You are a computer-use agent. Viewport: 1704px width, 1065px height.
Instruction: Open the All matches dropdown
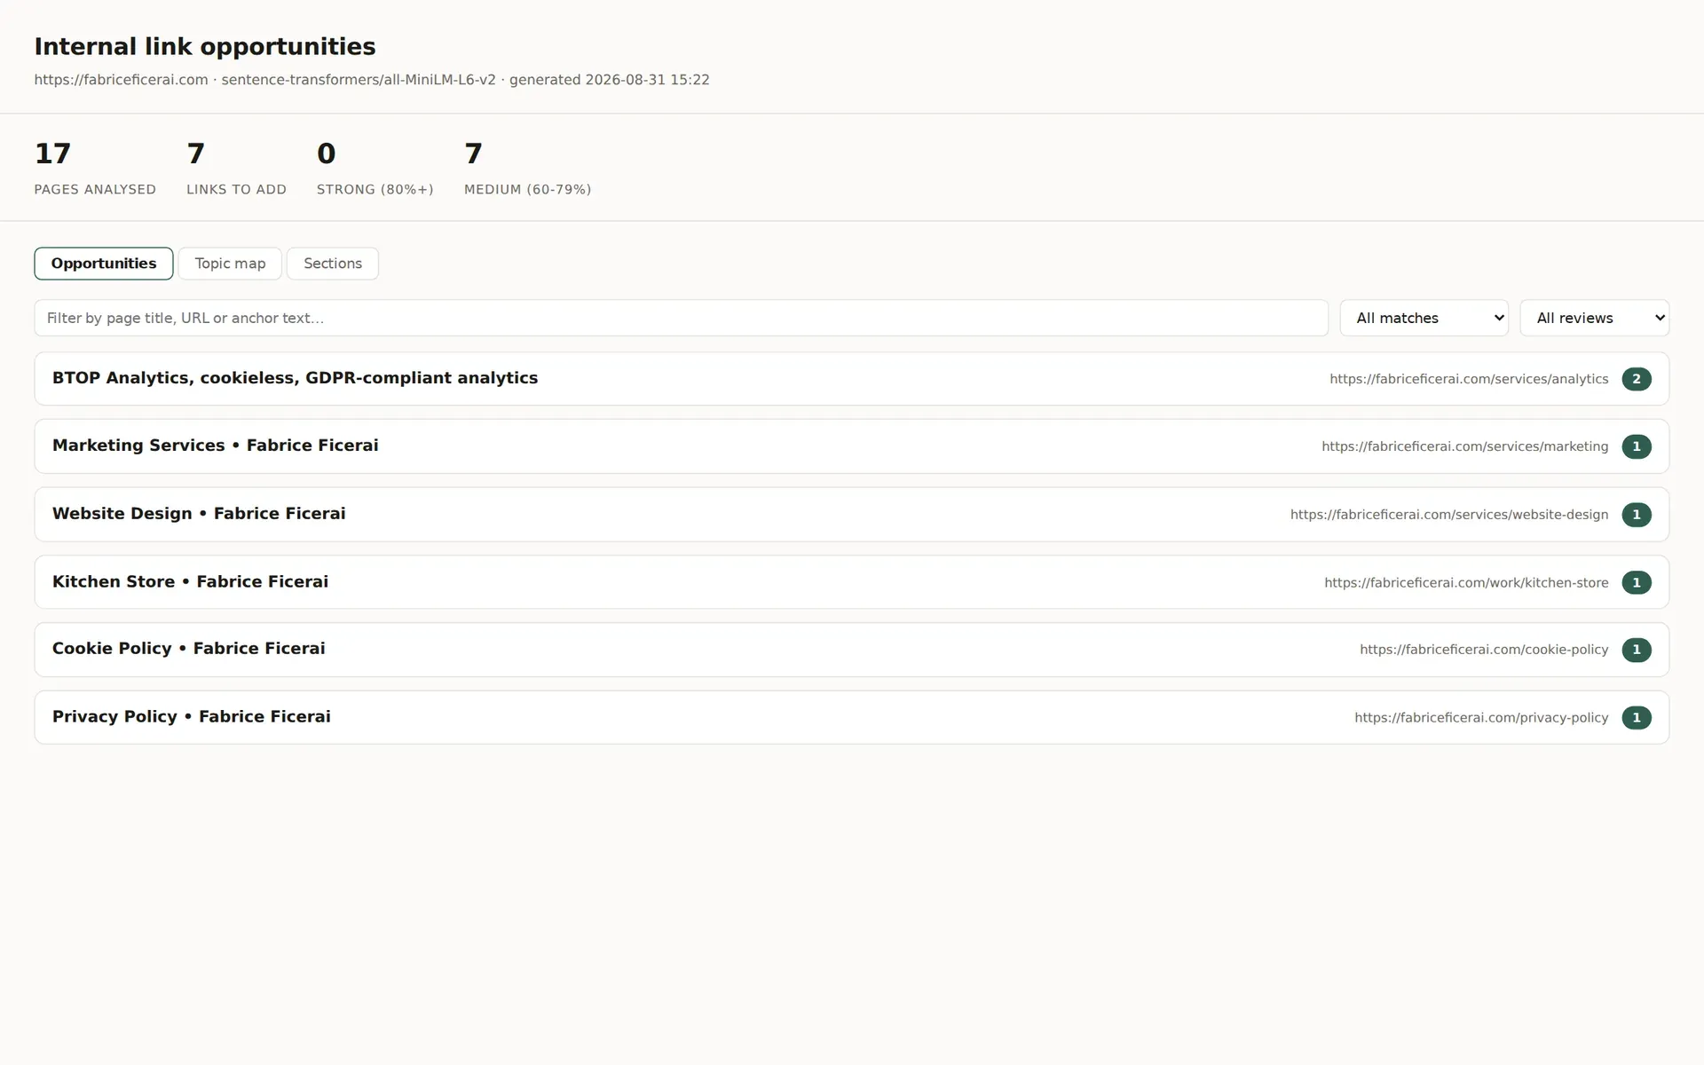(1424, 318)
